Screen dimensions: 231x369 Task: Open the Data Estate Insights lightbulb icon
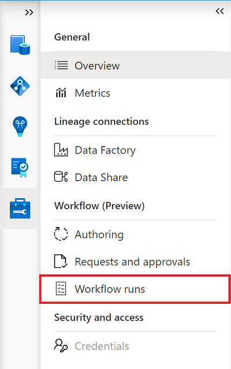click(x=20, y=126)
